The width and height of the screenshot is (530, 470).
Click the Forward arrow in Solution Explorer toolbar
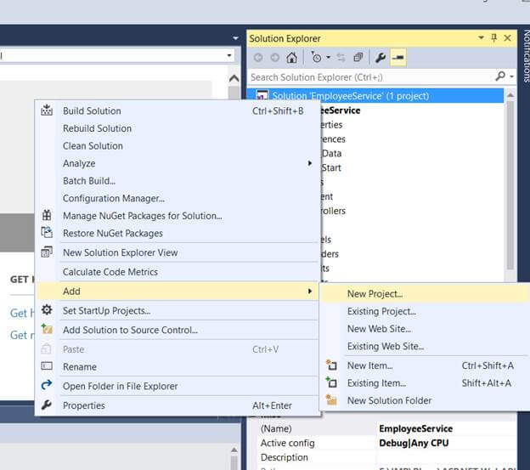pyautogui.click(x=275, y=58)
